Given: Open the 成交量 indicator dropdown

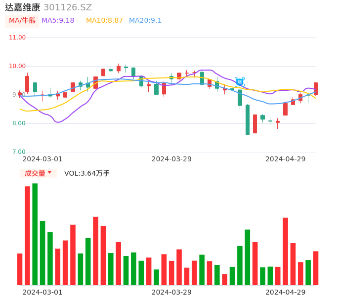Looking at the screenshot, I should pos(38,173).
